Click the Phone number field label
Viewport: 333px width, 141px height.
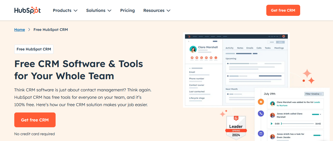click(197, 79)
